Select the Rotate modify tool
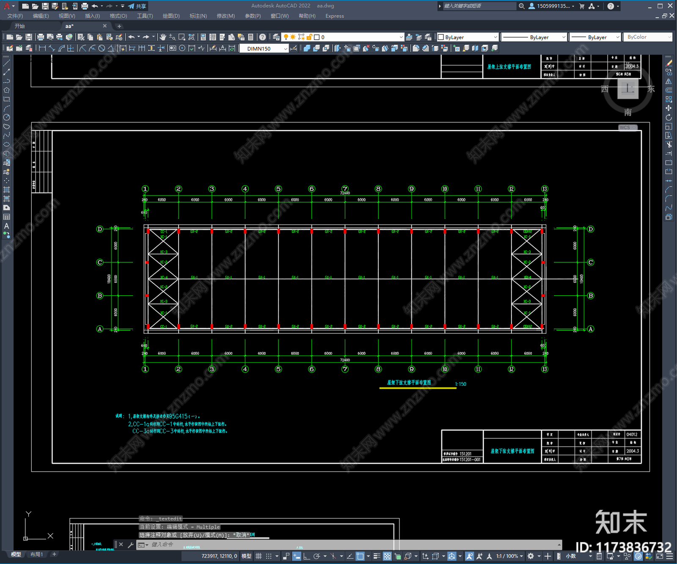Image resolution: width=677 pixels, height=564 pixels. [x=669, y=117]
